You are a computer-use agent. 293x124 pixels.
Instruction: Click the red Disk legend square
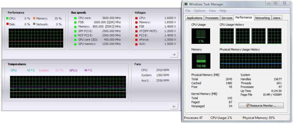tap(7, 24)
